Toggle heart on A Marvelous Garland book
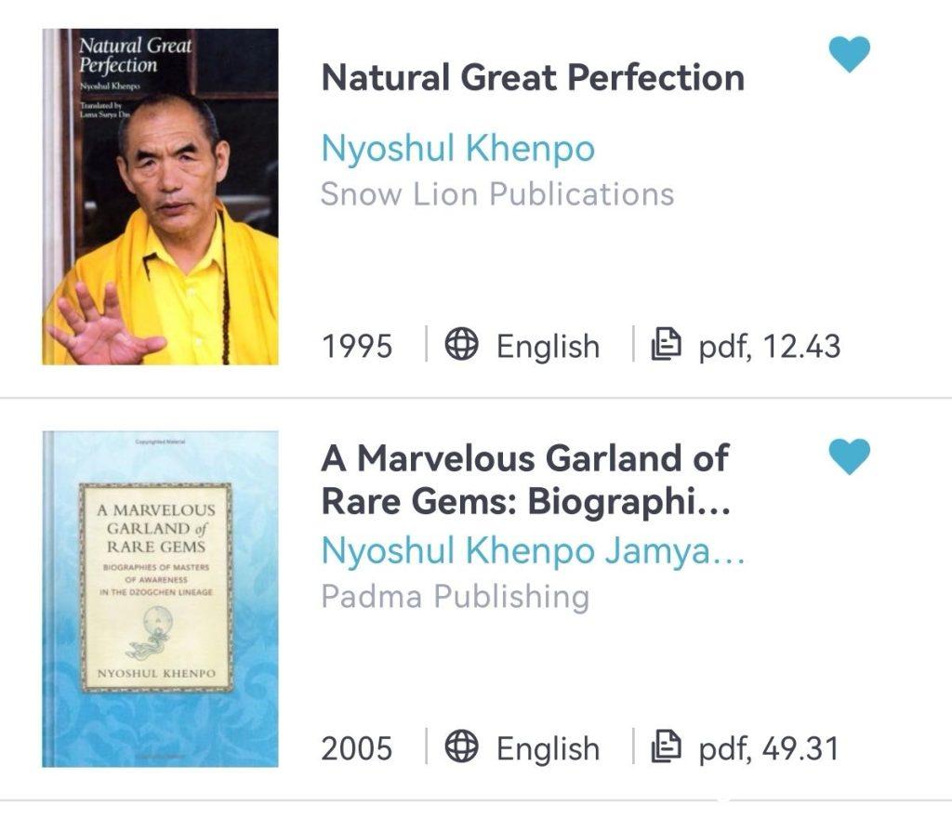 (850, 456)
